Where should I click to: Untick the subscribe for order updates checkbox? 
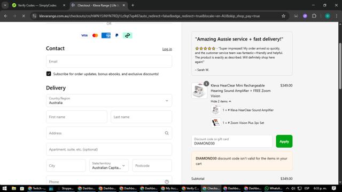coord(49,74)
